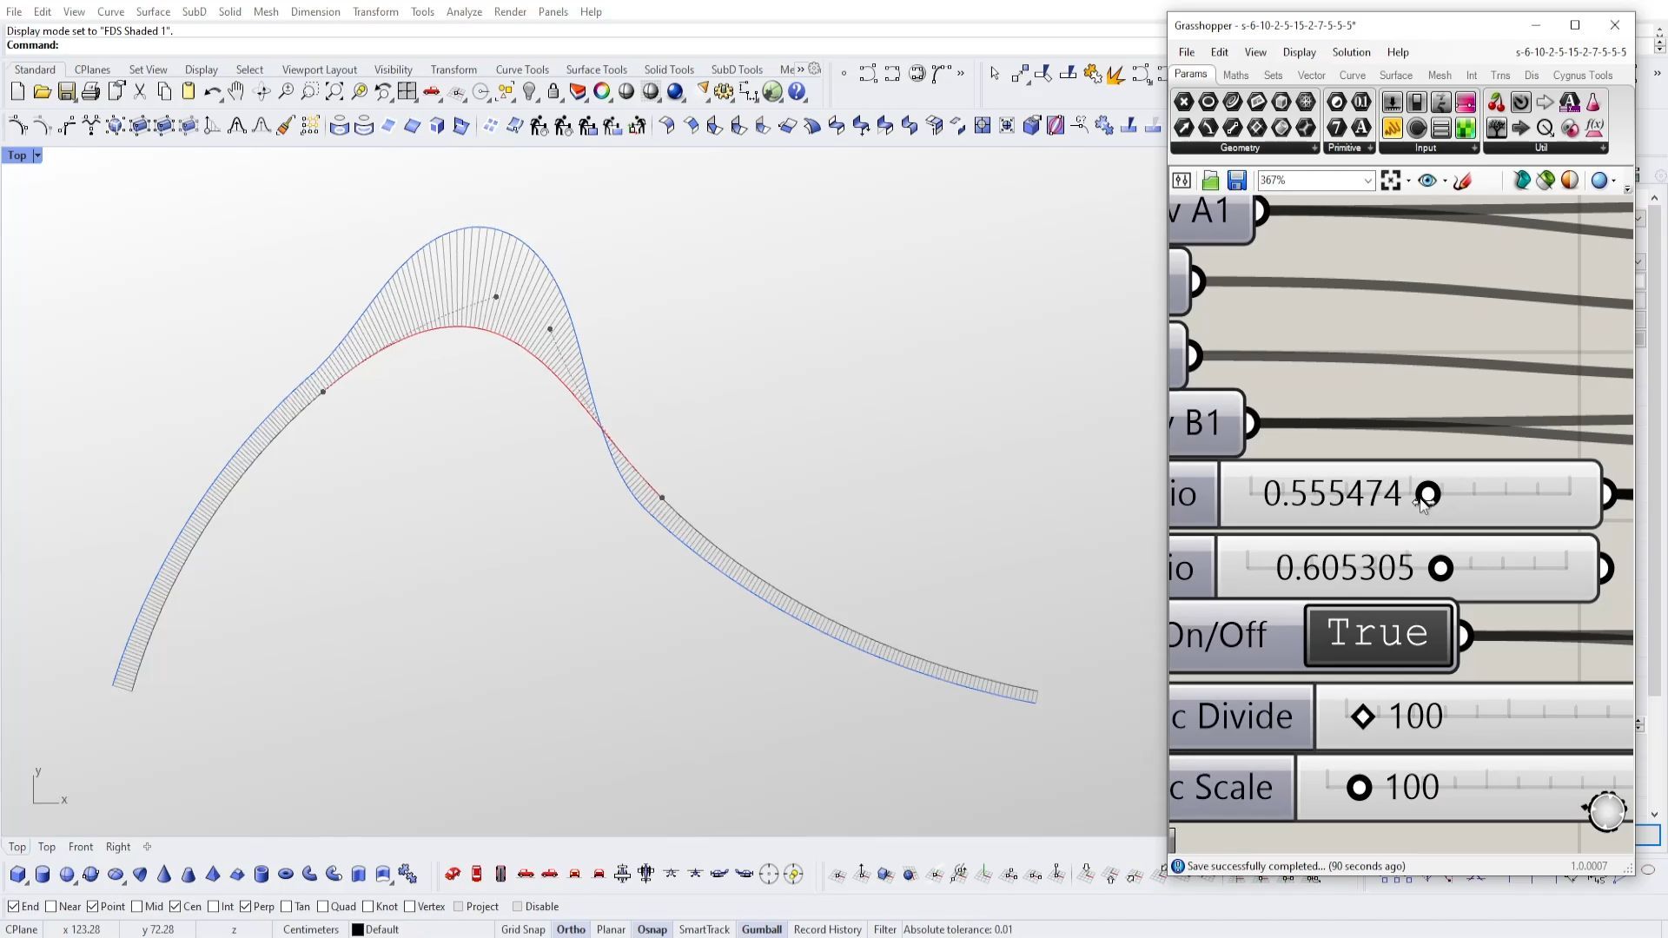Click the 0.555474 slider grip
1668x938 pixels.
pyautogui.click(x=1428, y=494)
